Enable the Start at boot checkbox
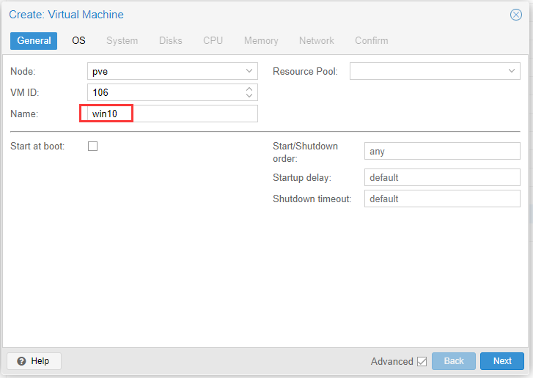533x378 pixels. 93,146
